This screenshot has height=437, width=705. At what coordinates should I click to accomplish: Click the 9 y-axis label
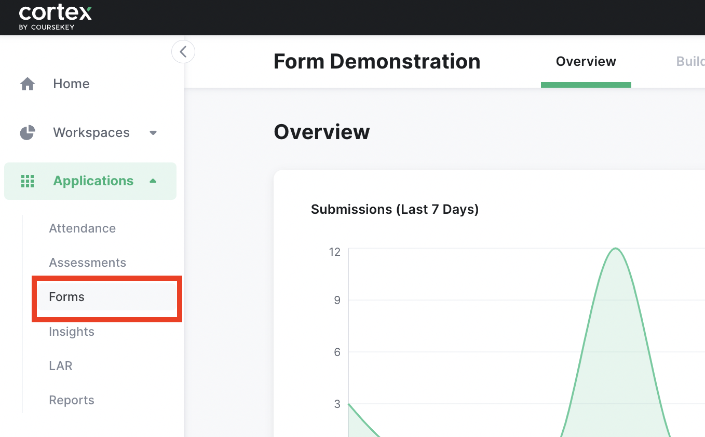click(337, 300)
